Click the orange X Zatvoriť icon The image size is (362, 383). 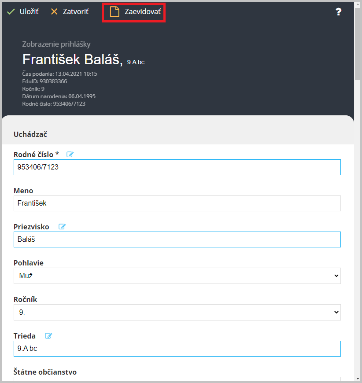[x=54, y=11]
